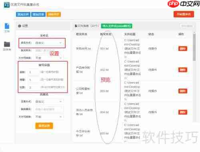The height and width of the screenshot is (152, 200).
Task: Open the dark folder icon in the sidebar
Action: (x=7, y=44)
